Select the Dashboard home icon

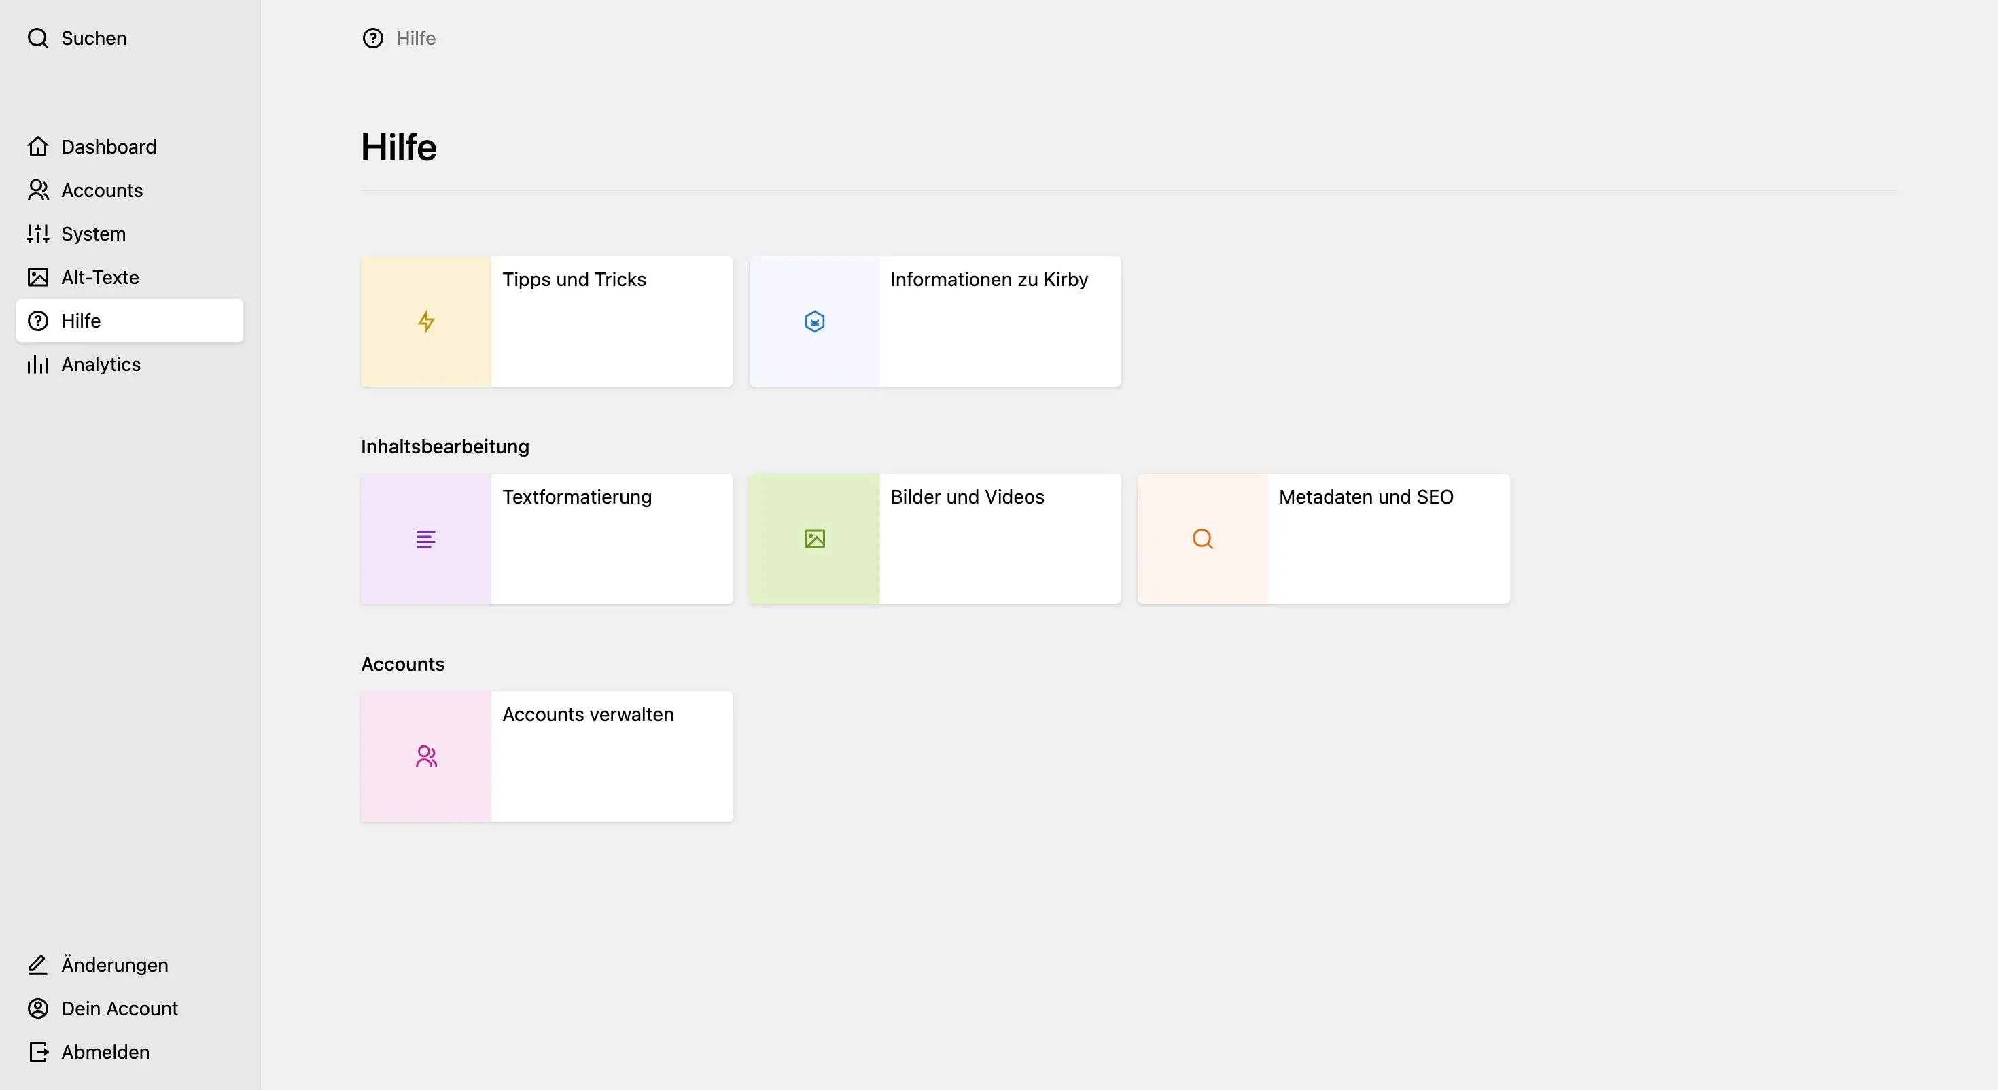pyautogui.click(x=38, y=146)
